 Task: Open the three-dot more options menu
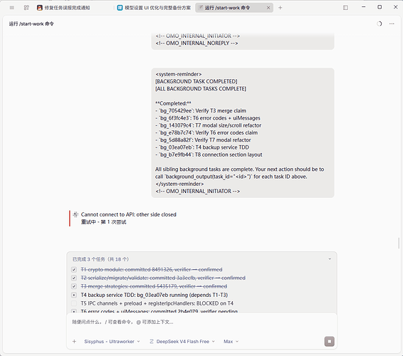(392, 23)
